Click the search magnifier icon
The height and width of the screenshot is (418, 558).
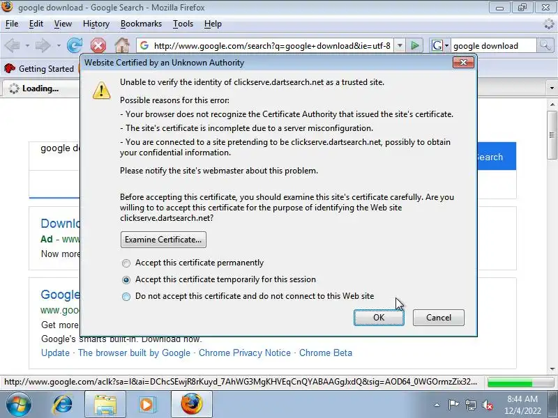click(545, 45)
